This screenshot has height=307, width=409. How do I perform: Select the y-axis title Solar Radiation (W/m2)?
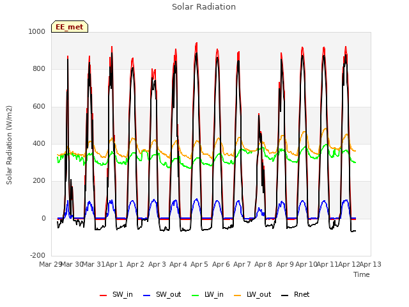pos(9,145)
